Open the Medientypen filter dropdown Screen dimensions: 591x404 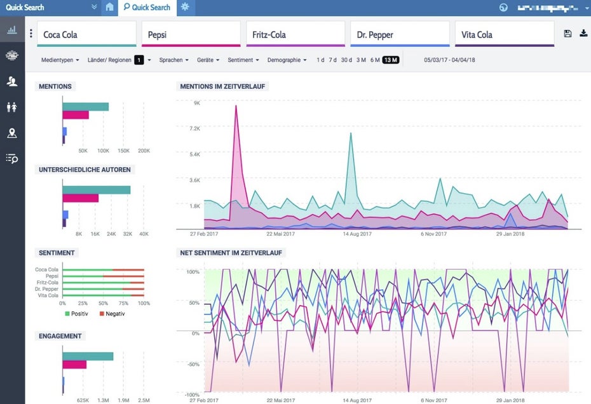(60, 60)
